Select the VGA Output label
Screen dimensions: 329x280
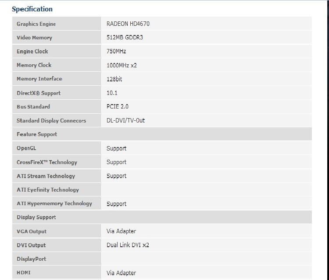pyautogui.click(x=32, y=231)
